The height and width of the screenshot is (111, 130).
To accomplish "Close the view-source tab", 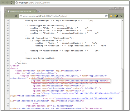I will pyautogui.click(x=35, y=11).
